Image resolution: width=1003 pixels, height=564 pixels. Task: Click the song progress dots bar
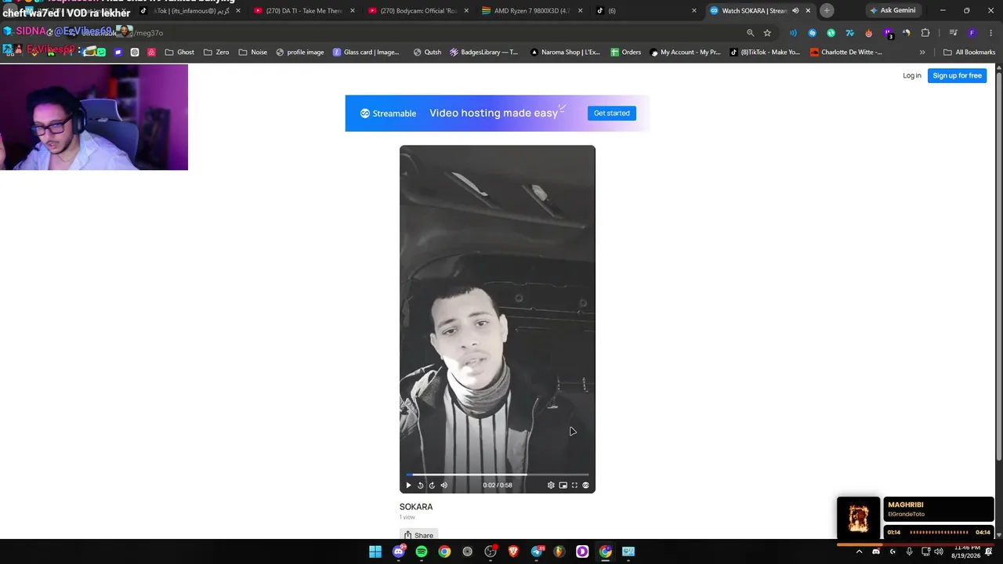[939, 533]
